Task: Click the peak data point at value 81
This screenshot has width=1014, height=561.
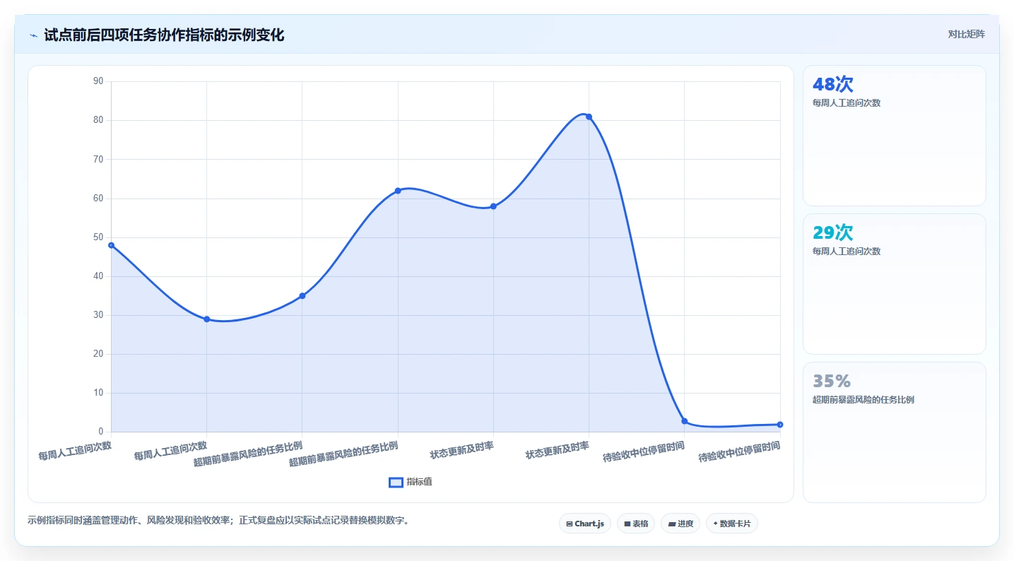Action: (x=589, y=117)
